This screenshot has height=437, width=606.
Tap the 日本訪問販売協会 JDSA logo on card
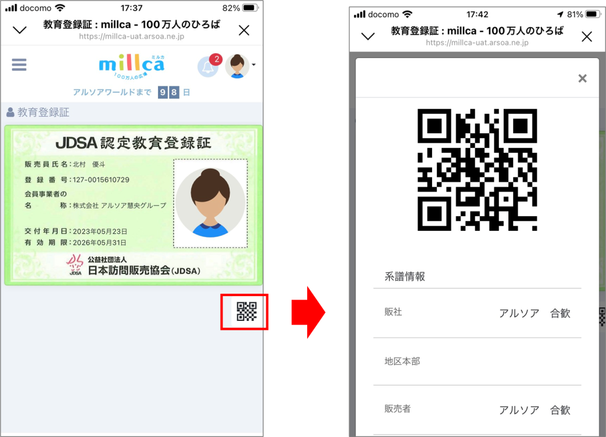click(x=133, y=266)
